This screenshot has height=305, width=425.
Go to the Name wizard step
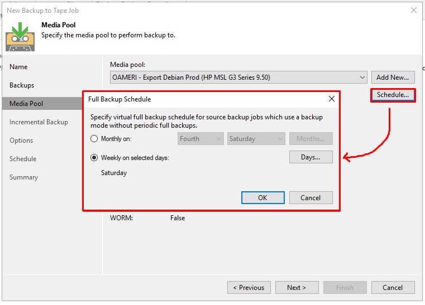tap(18, 67)
